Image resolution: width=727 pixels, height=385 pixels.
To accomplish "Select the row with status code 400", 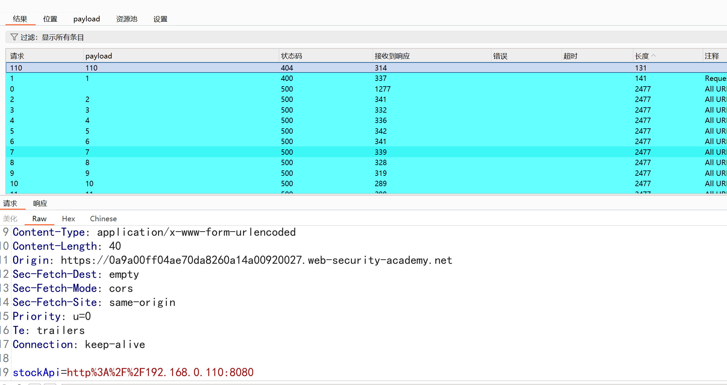I will click(287, 78).
